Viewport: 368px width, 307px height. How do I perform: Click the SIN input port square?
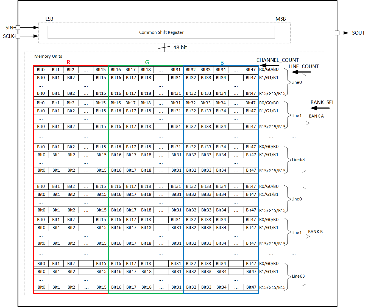coord(18,27)
